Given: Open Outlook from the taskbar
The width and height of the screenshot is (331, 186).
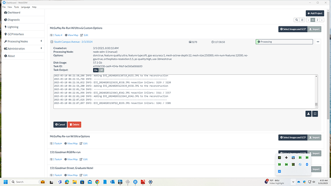Looking at the screenshot, I should tap(112, 182).
